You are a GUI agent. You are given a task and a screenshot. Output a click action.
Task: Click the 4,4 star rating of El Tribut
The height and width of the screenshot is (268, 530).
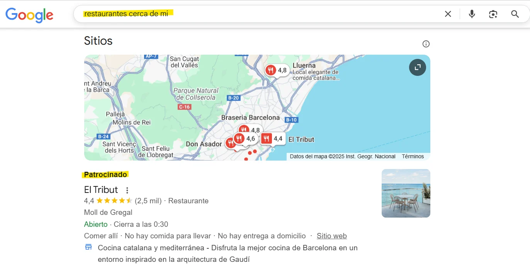point(108,201)
